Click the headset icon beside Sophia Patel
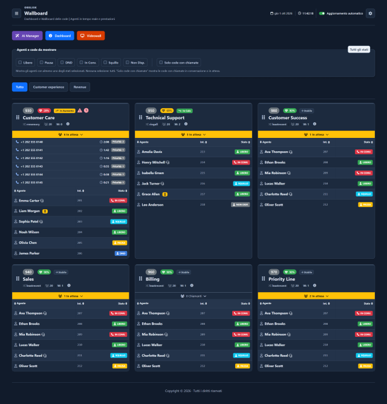Viewport: 387px width, 404px height. click(x=41, y=221)
